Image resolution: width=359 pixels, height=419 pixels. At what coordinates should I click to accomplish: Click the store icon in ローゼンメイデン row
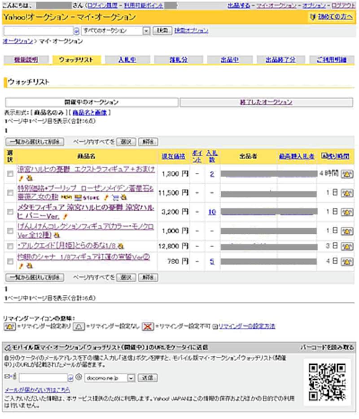(x=87, y=198)
